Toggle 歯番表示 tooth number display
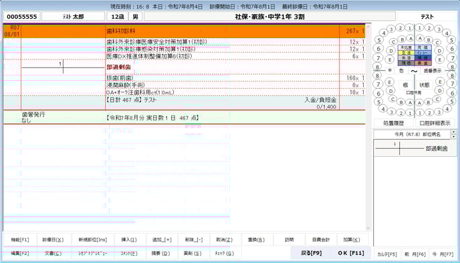Viewport: 460px width, 263px height. (x=433, y=71)
